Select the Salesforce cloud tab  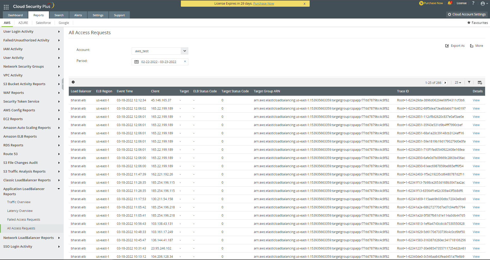coord(43,23)
